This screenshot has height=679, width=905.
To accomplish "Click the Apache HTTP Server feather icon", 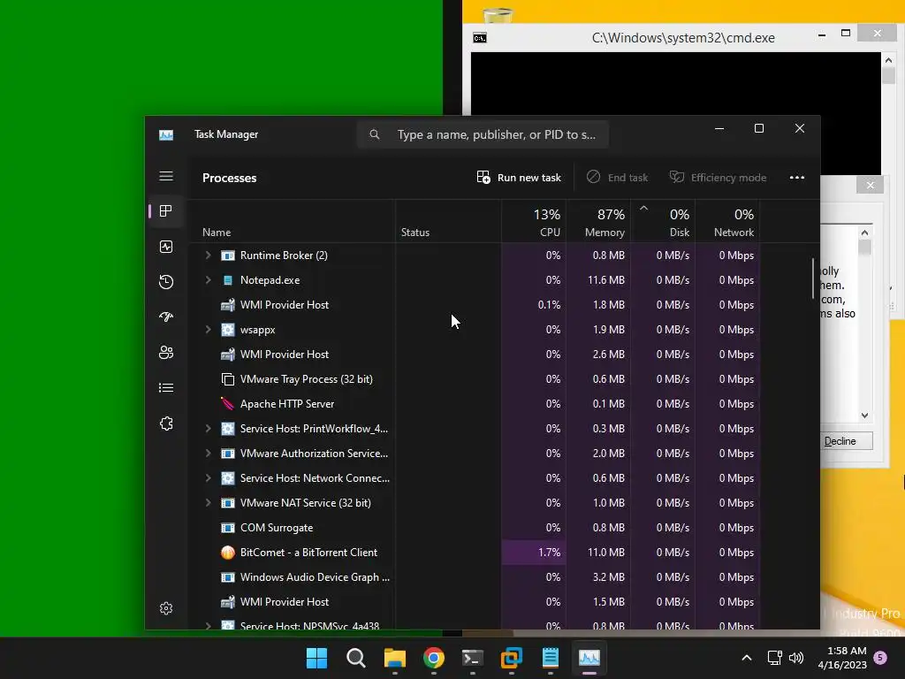I will click(x=227, y=403).
